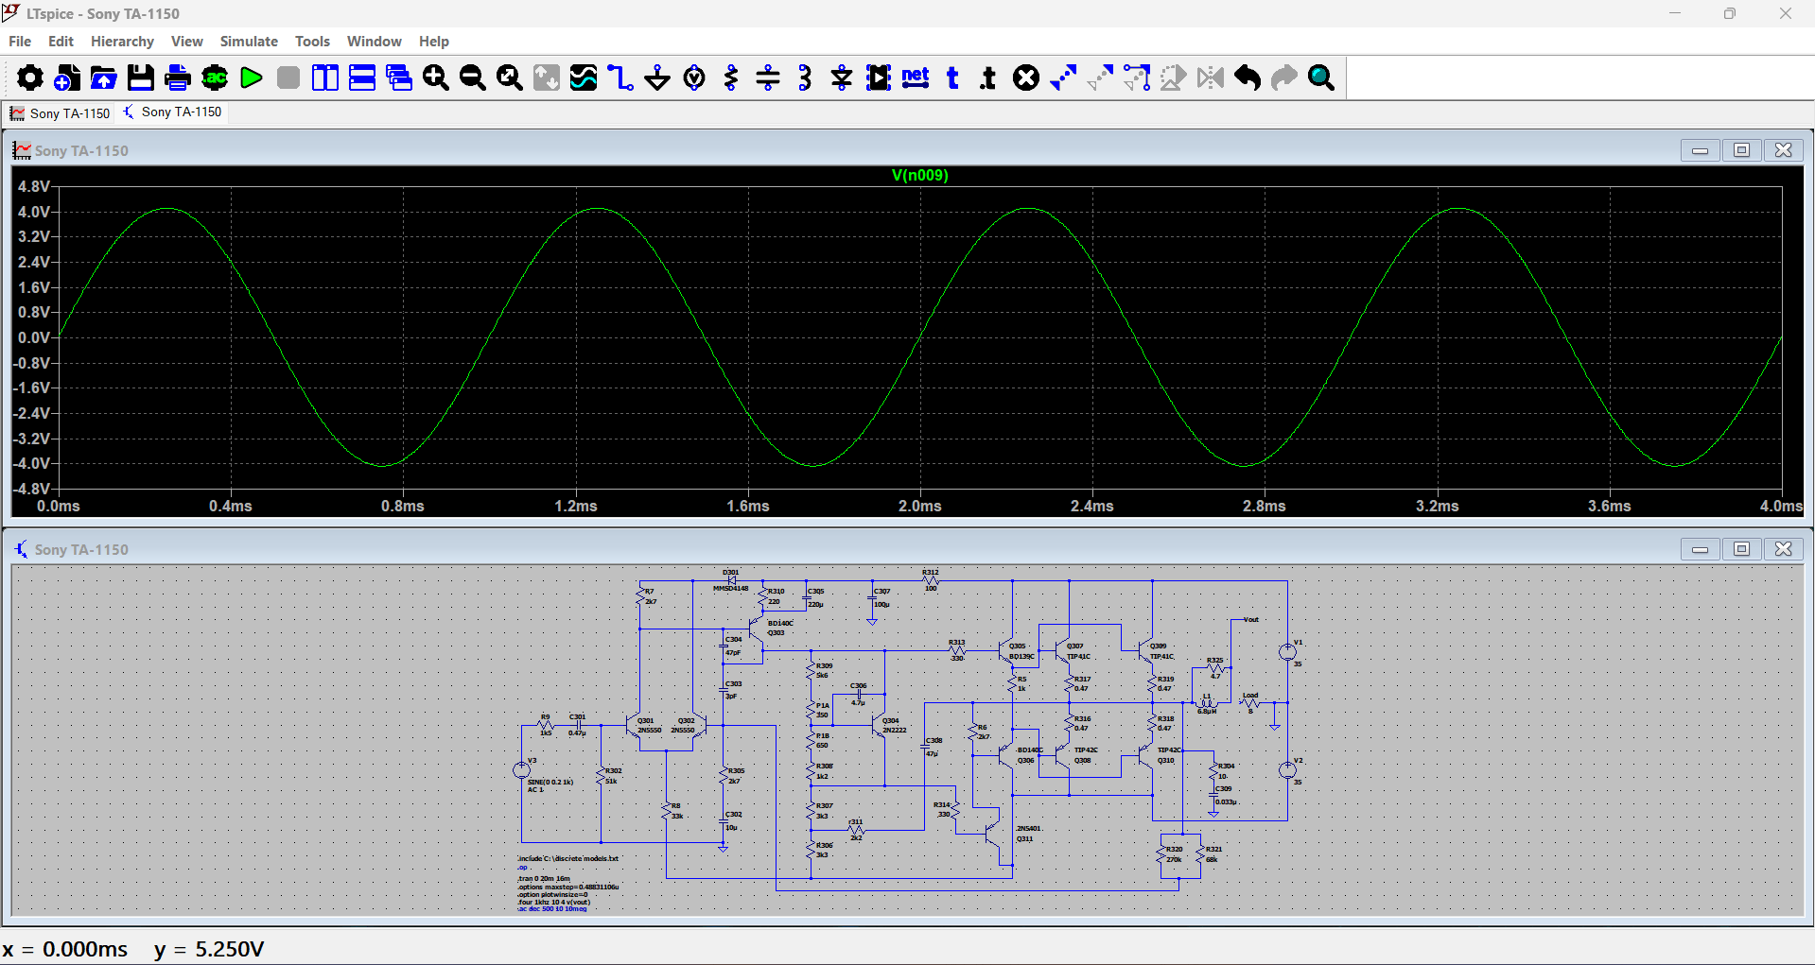
Task: Minimize the schematic pane
Action: (1700, 549)
